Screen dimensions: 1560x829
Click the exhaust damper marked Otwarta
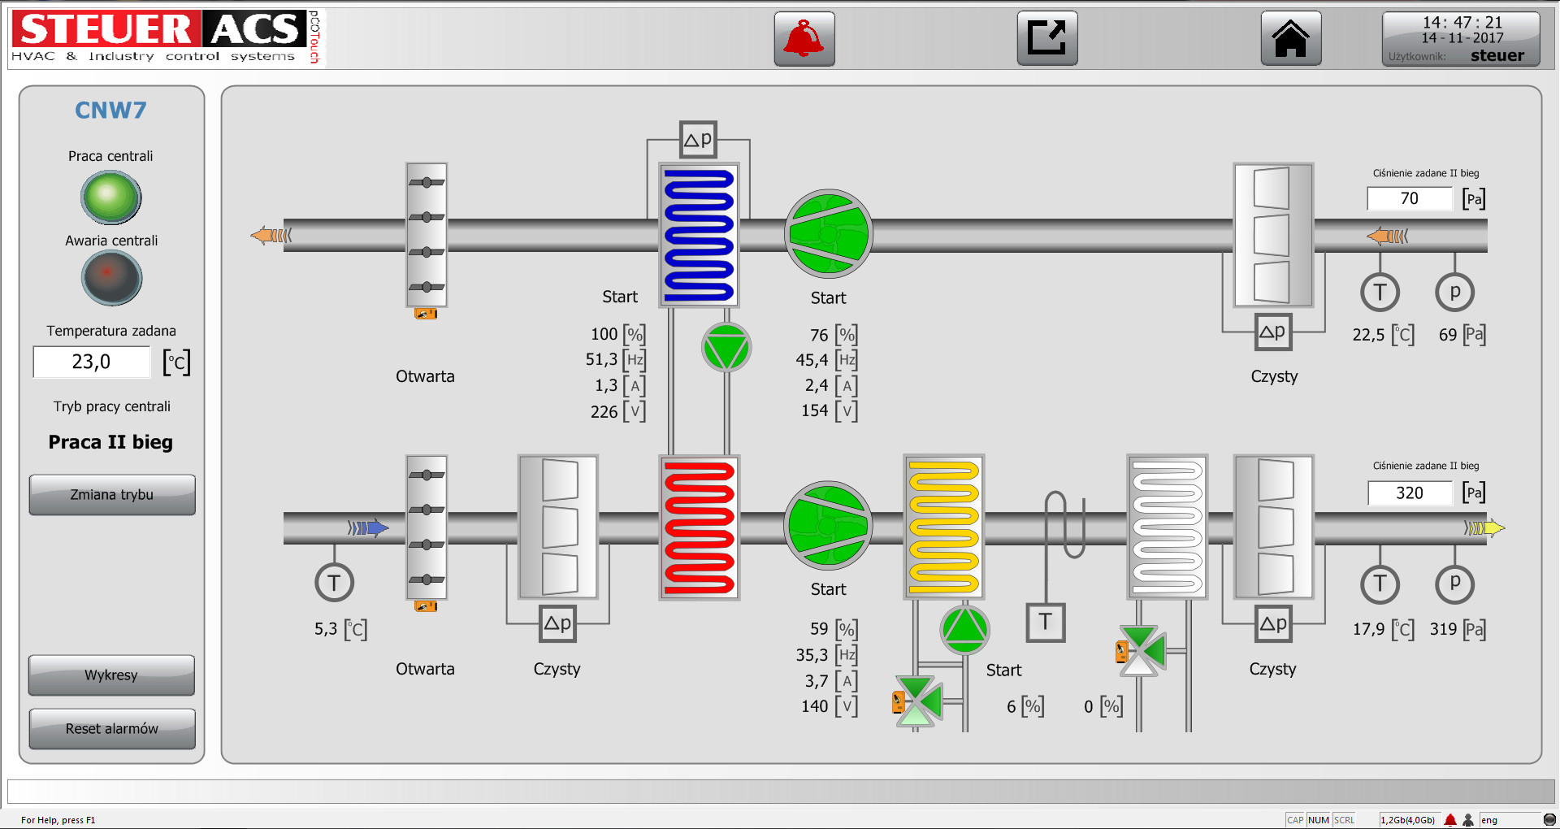click(427, 235)
